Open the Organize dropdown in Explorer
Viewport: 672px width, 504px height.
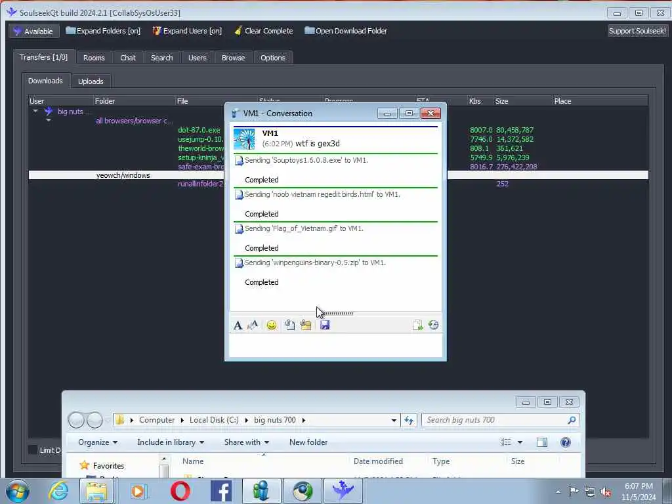pos(98,442)
